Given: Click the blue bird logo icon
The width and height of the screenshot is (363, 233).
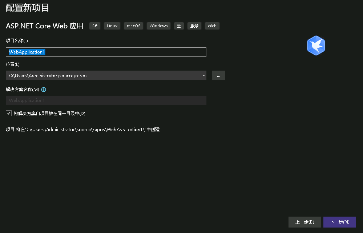Looking at the screenshot, I should tap(316, 46).
